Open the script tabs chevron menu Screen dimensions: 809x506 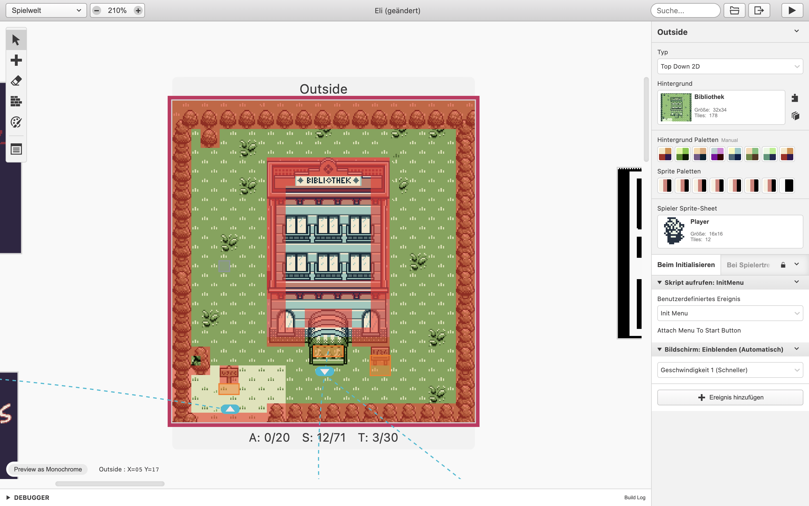[x=797, y=264]
